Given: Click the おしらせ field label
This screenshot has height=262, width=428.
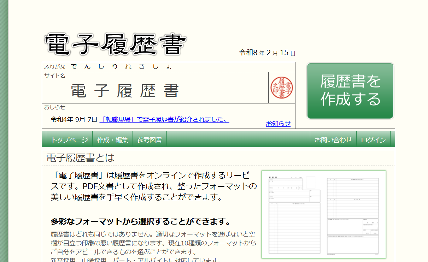Looking at the screenshot, I should [55, 107].
